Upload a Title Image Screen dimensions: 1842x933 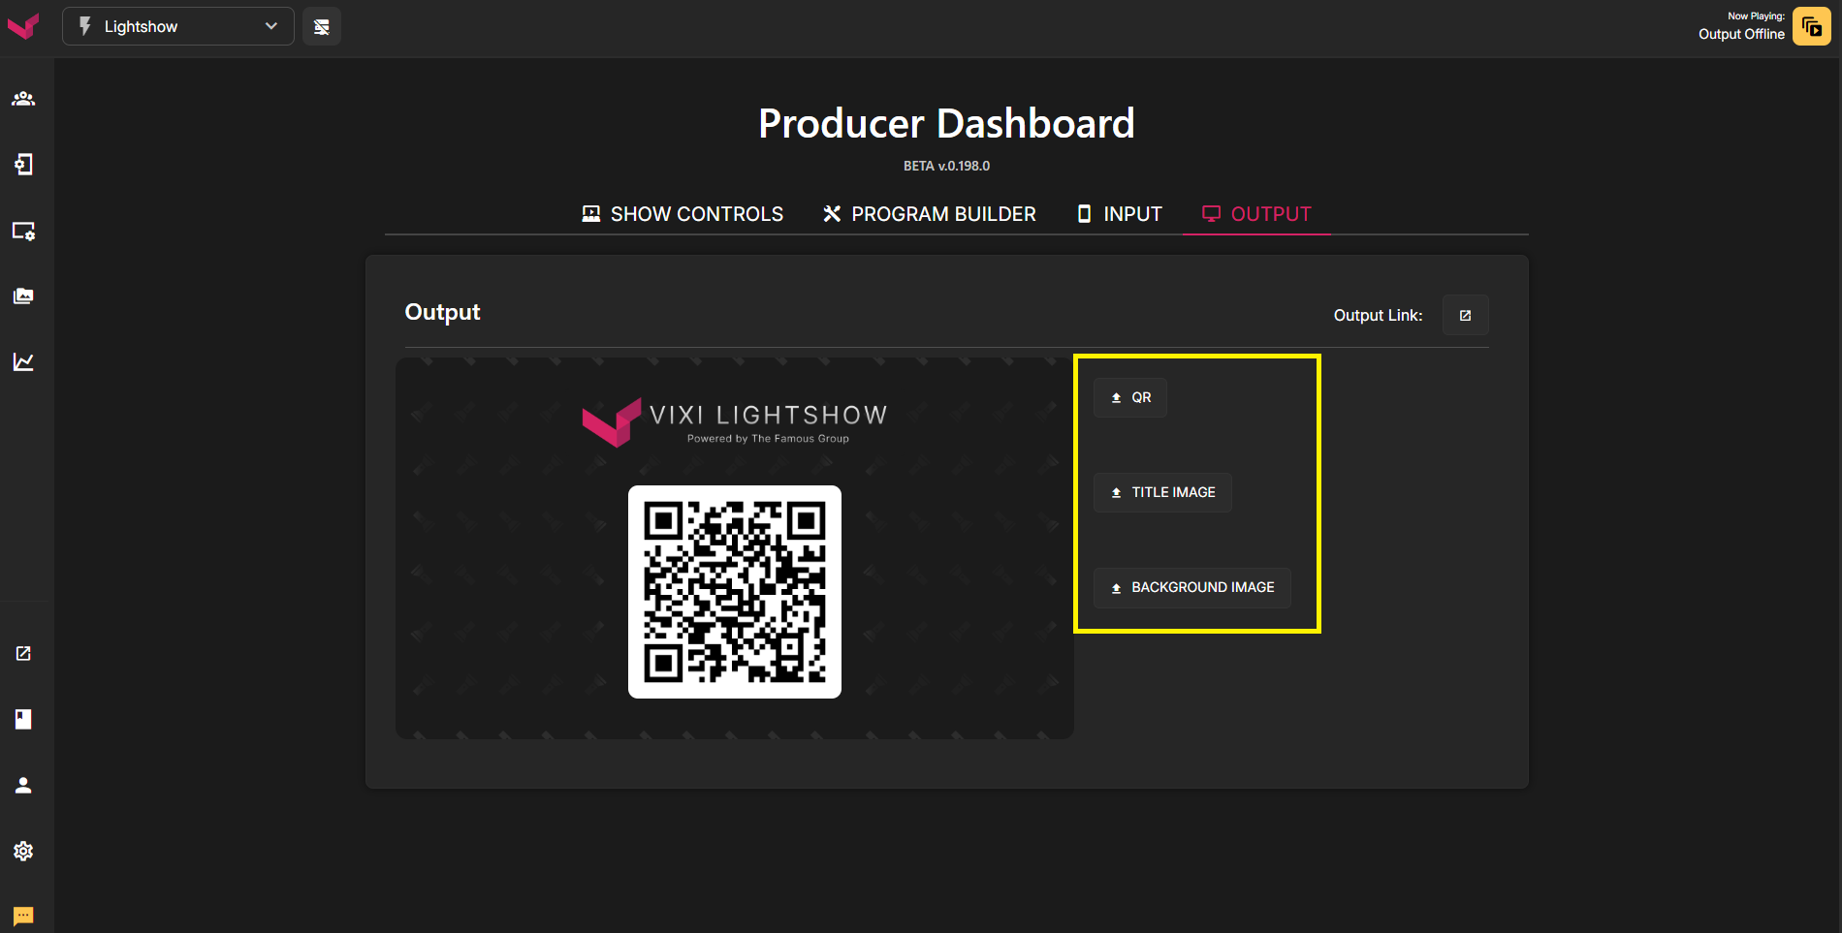(1162, 492)
